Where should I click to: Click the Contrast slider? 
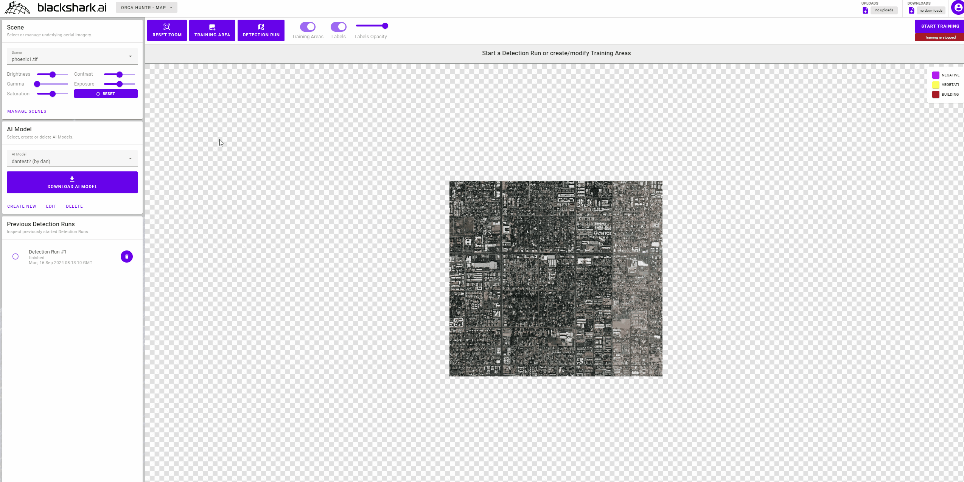tap(120, 74)
